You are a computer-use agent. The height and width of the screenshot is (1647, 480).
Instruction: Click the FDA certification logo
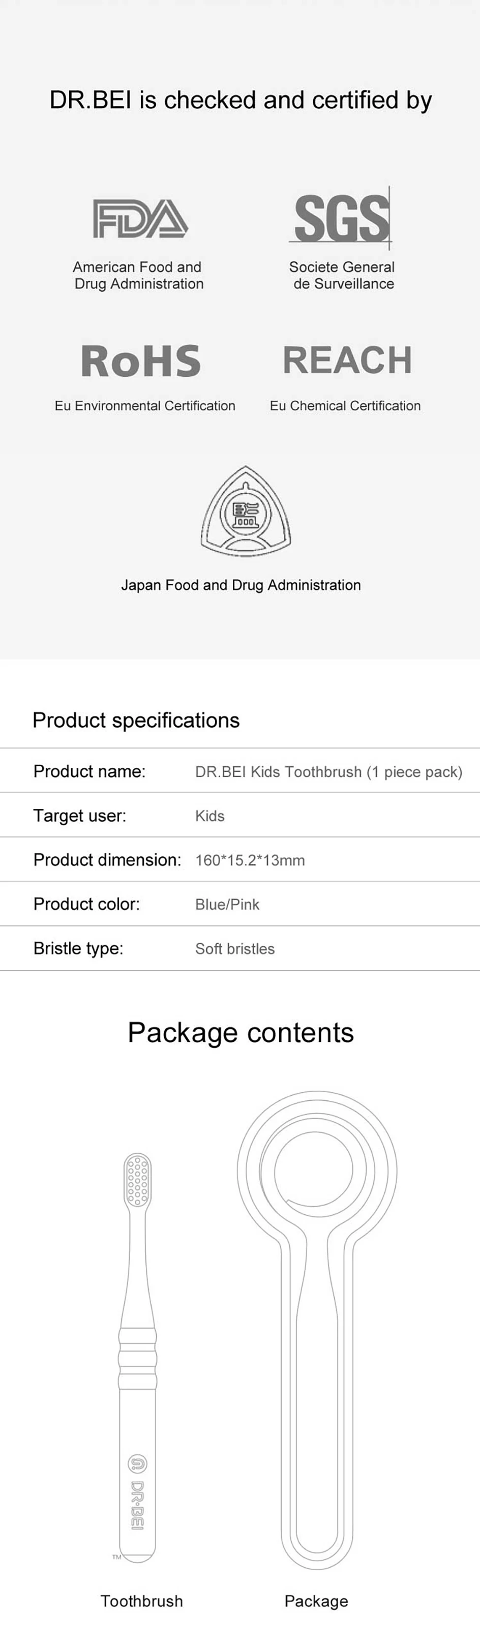(x=140, y=219)
